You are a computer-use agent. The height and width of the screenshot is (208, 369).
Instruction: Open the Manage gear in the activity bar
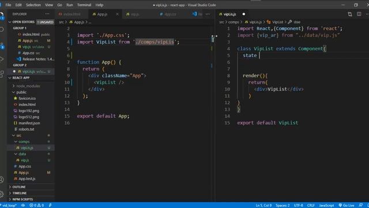(x=2, y=194)
